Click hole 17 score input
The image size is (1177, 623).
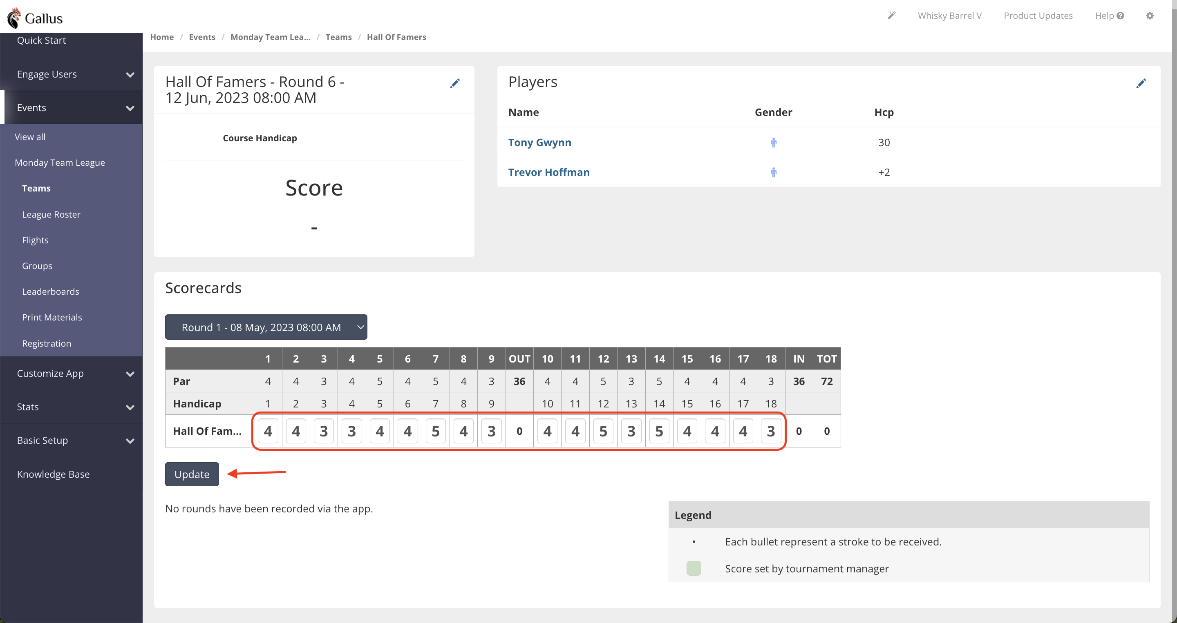click(743, 431)
